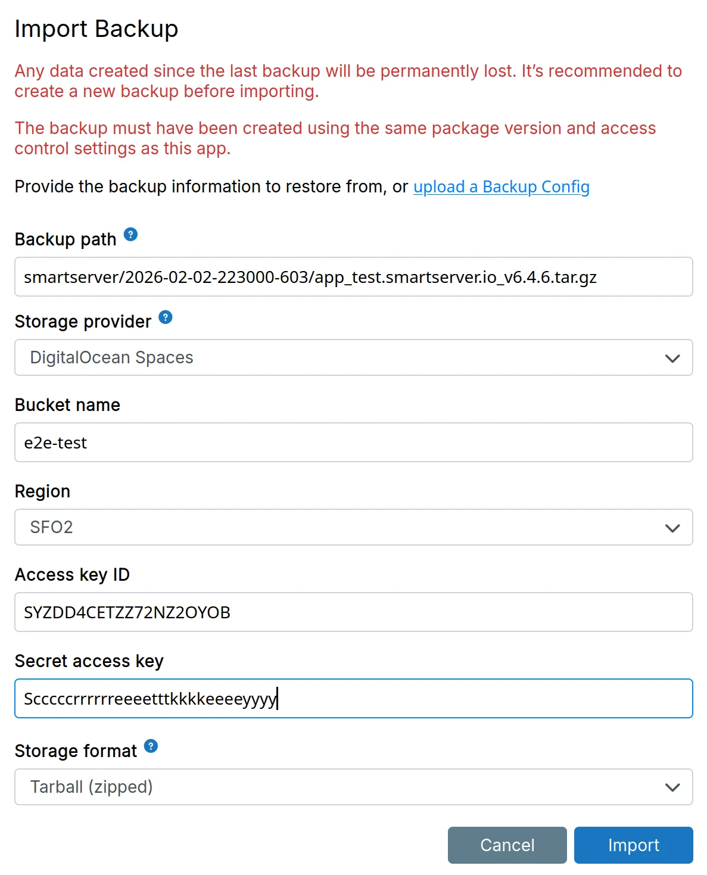The image size is (707, 875).
Task: Click the Secret access key field
Action: [x=354, y=699]
